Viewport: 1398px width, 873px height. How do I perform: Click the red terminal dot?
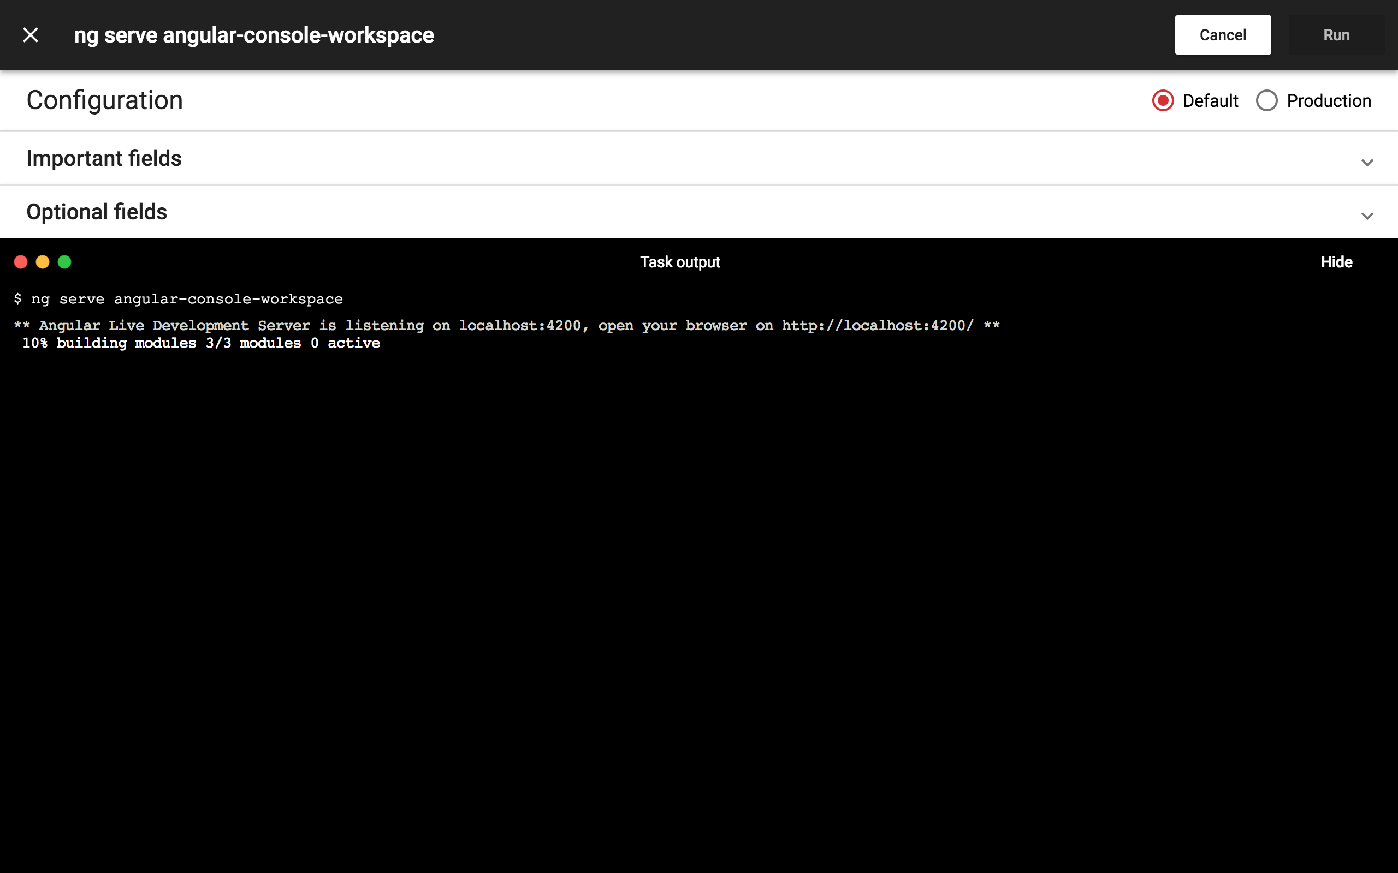point(21,262)
